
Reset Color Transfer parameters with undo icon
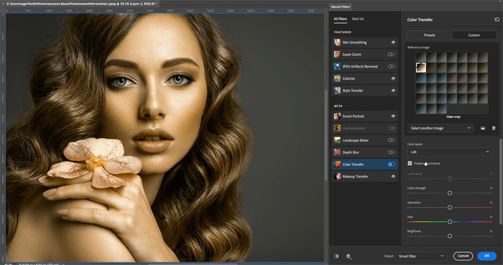coord(497,19)
